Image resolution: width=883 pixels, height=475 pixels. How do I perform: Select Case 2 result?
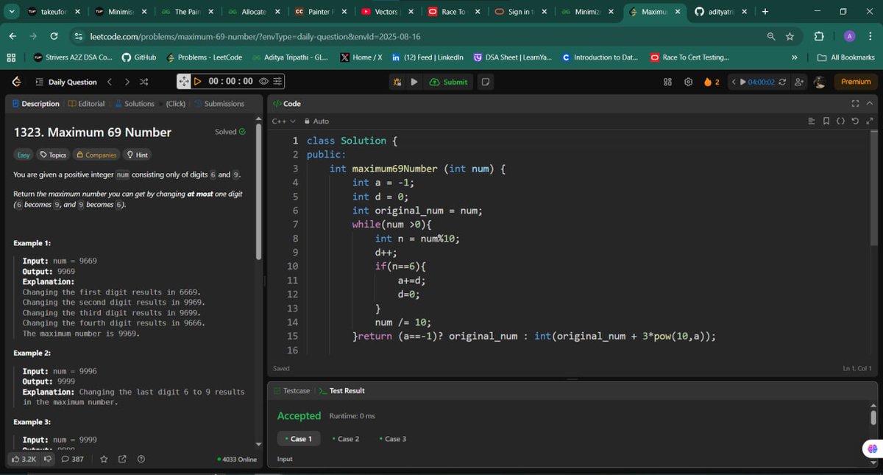(346, 439)
